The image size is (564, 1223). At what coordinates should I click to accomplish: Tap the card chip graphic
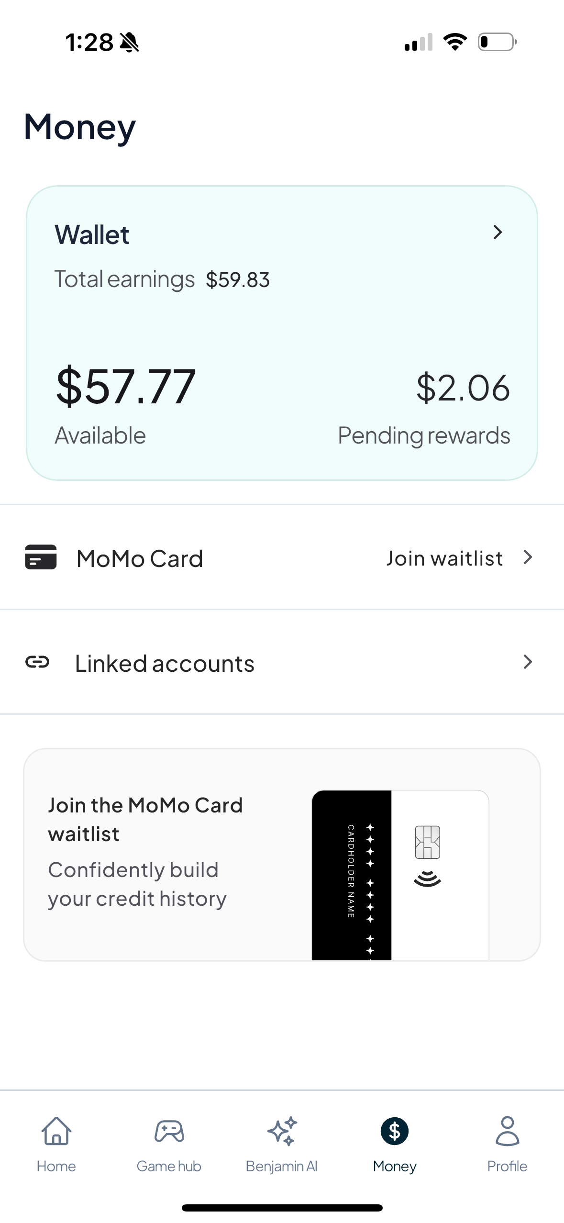(x=427, y=842)
